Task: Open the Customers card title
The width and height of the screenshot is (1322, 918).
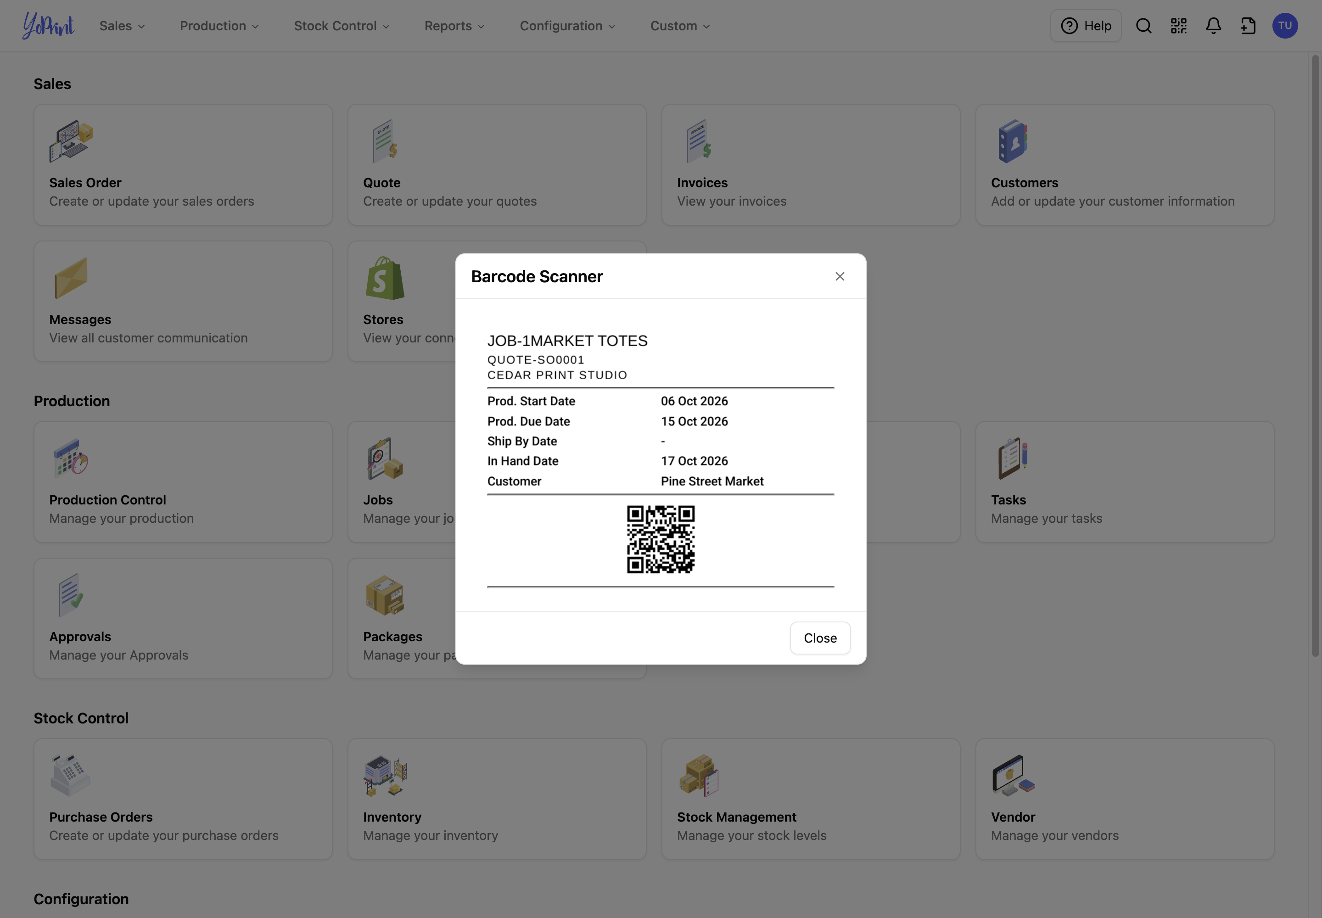Action: (x=1024, y=183)
